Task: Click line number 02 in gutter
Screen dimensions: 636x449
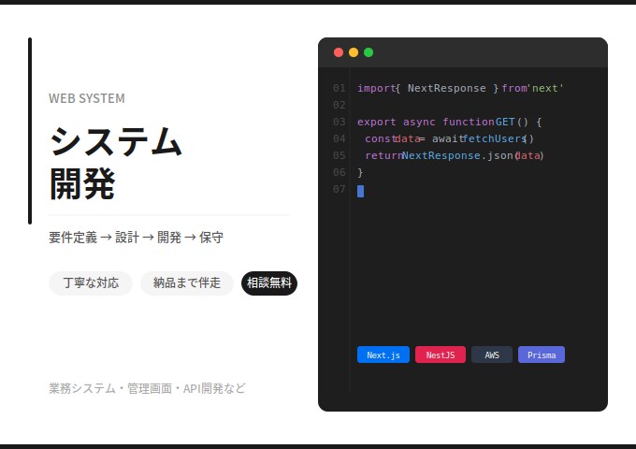Action: [x=340, y=106]
